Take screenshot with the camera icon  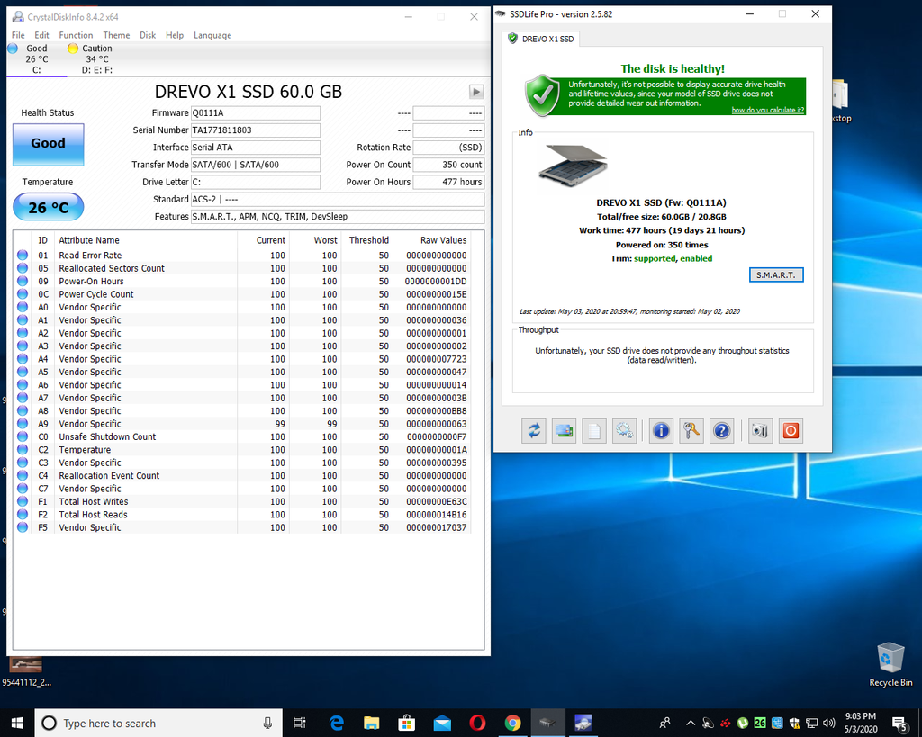(761, 431)
